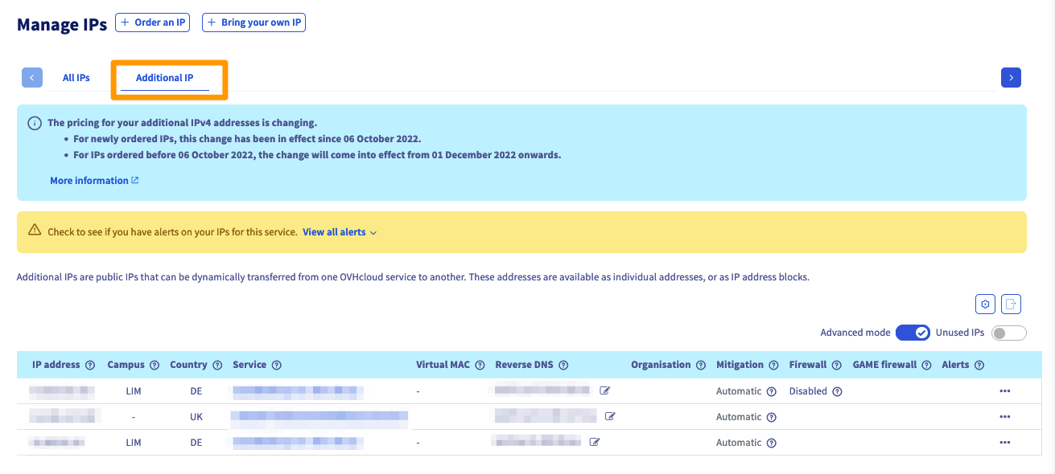Screen dimensions: 1055x474
Task: Disable the Advanced mode toggle
Action: click(913, 331)
